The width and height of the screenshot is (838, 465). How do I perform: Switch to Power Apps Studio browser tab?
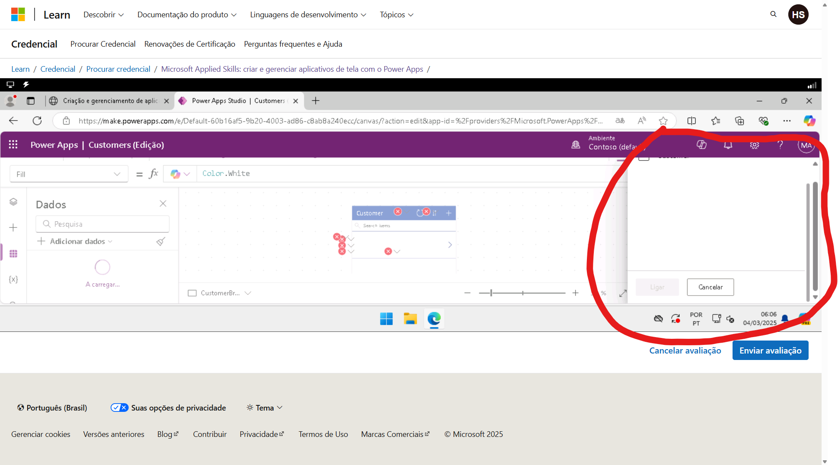[x=239, y=101]
